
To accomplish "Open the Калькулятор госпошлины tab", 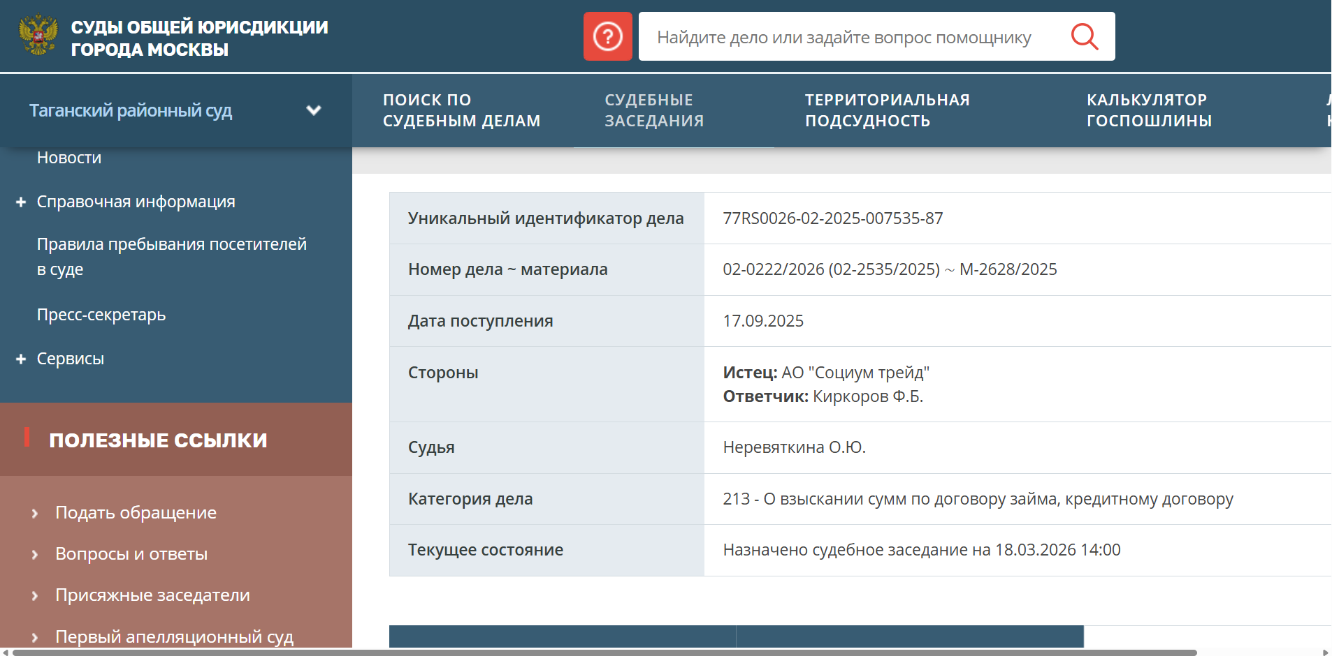I will (x=1150, y=110).
